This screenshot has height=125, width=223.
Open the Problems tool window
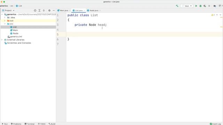[16, 124]
